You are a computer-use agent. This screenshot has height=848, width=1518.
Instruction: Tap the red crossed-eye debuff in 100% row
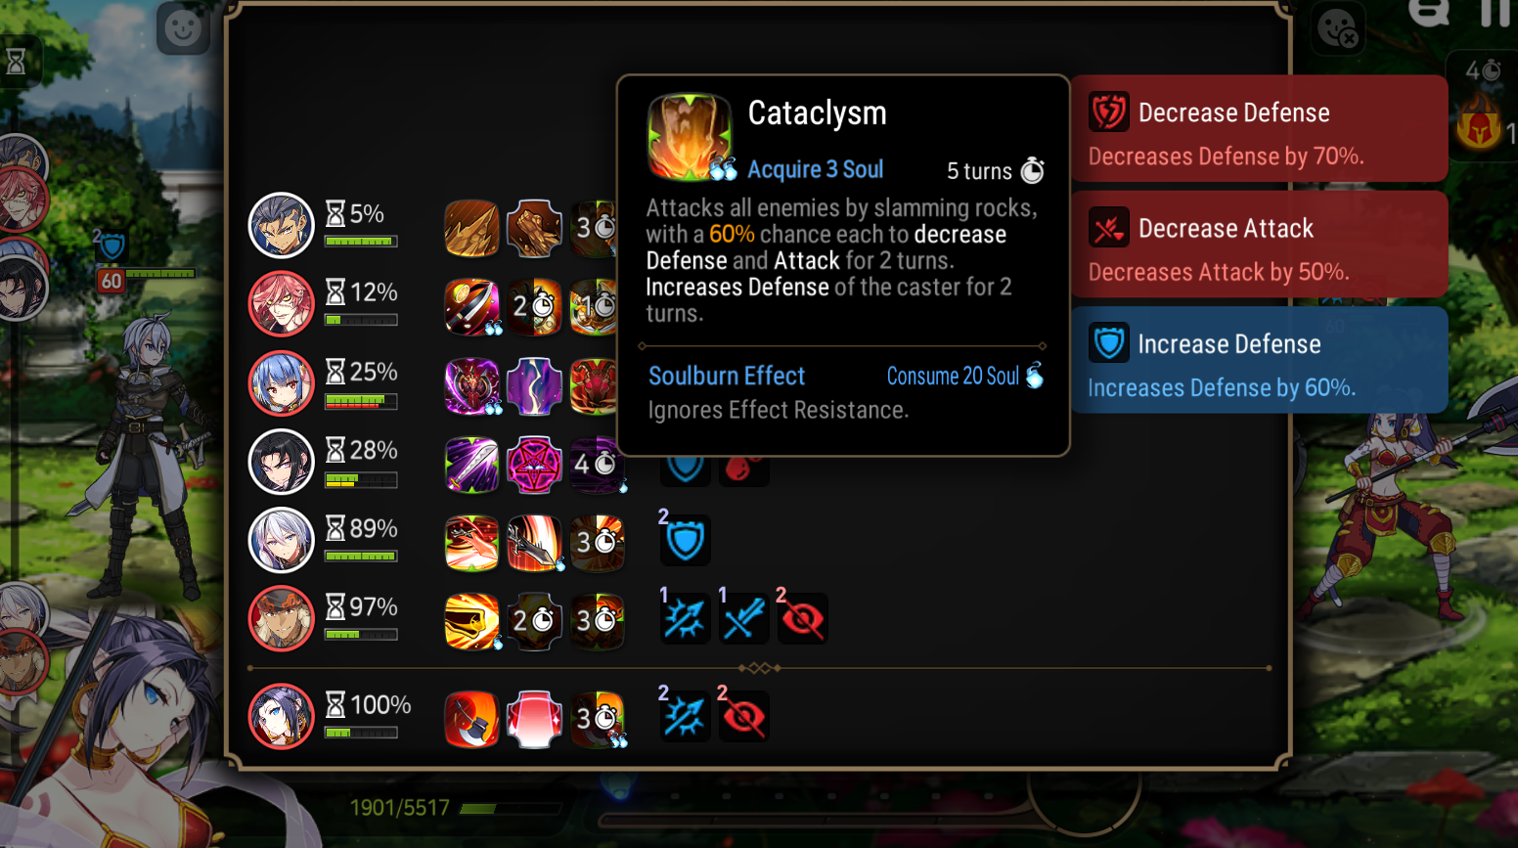click(743, 717)
